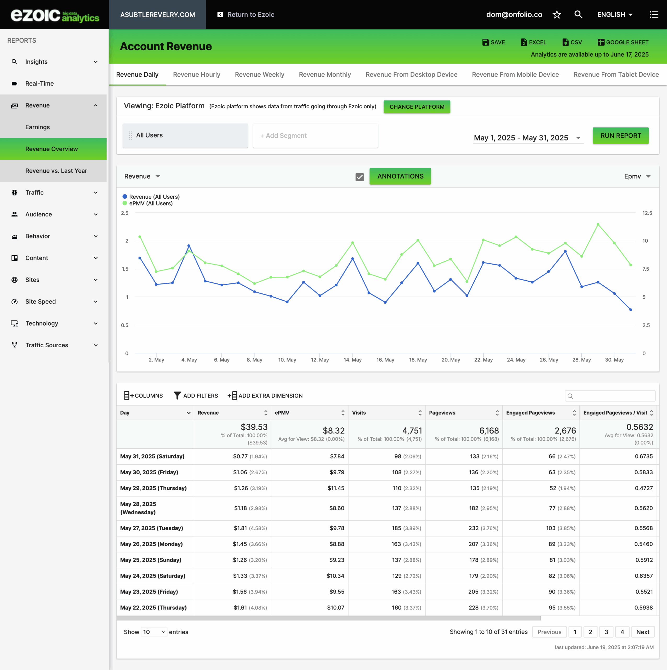Click the Add Segment field
This screenshot has height=670, width=667.
[x=315, y=136]
